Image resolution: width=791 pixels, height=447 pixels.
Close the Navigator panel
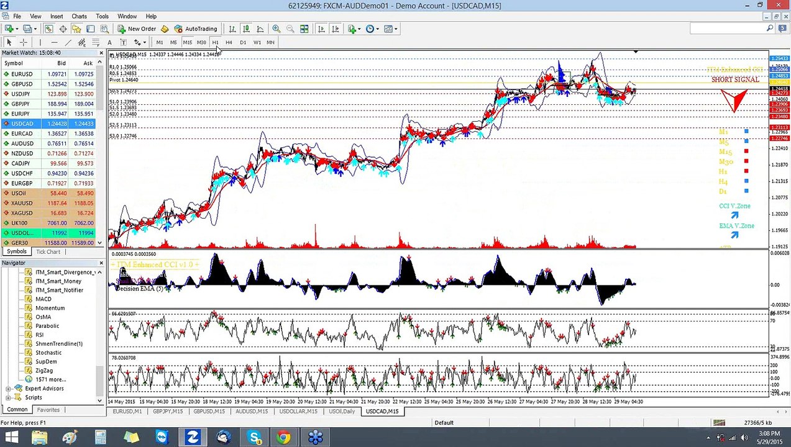click(x=101, y=263)
